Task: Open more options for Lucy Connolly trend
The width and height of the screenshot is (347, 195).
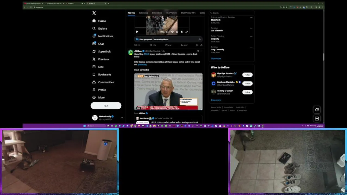Action: pyautogui.click(x=251, y=47)
